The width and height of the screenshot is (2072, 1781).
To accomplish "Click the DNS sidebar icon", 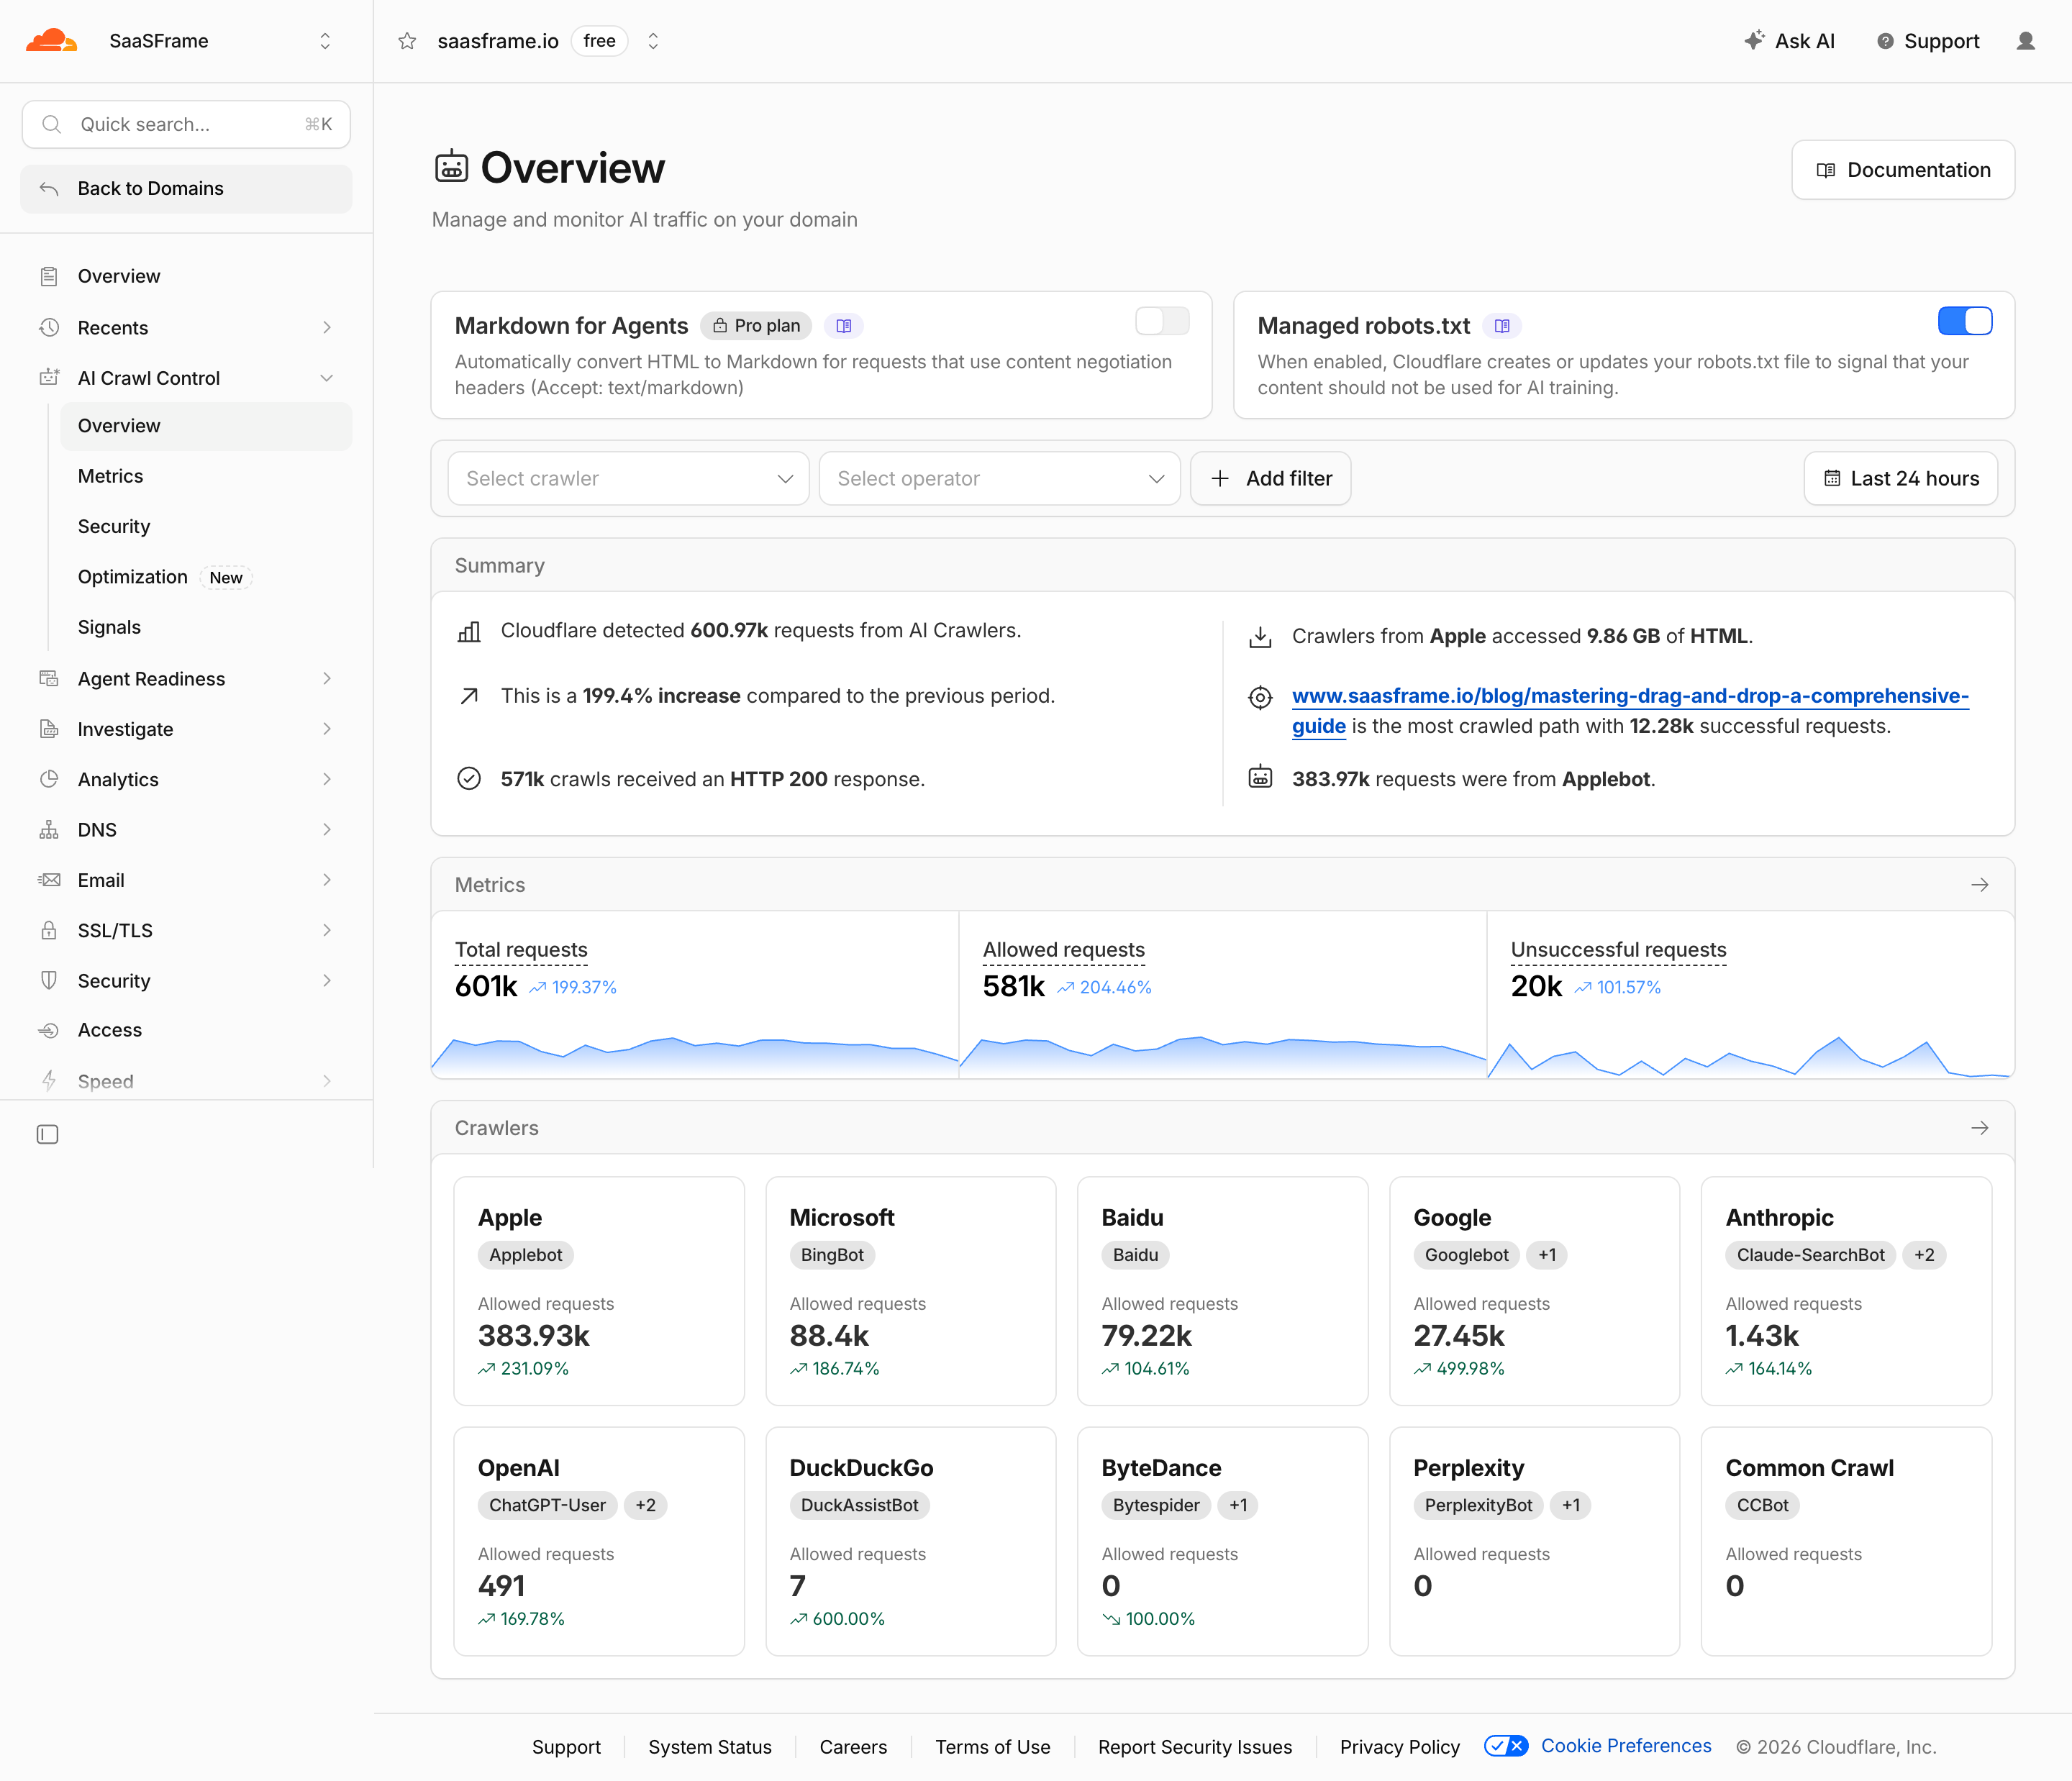I will pyautogui.click(x=49, y=830).
